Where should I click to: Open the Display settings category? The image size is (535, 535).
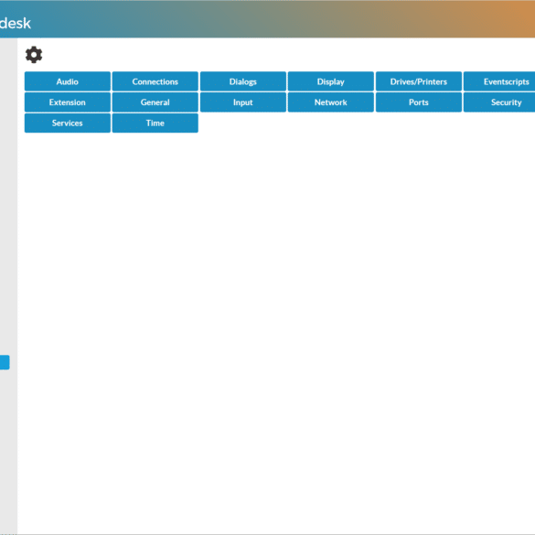[x=331, y=81]
